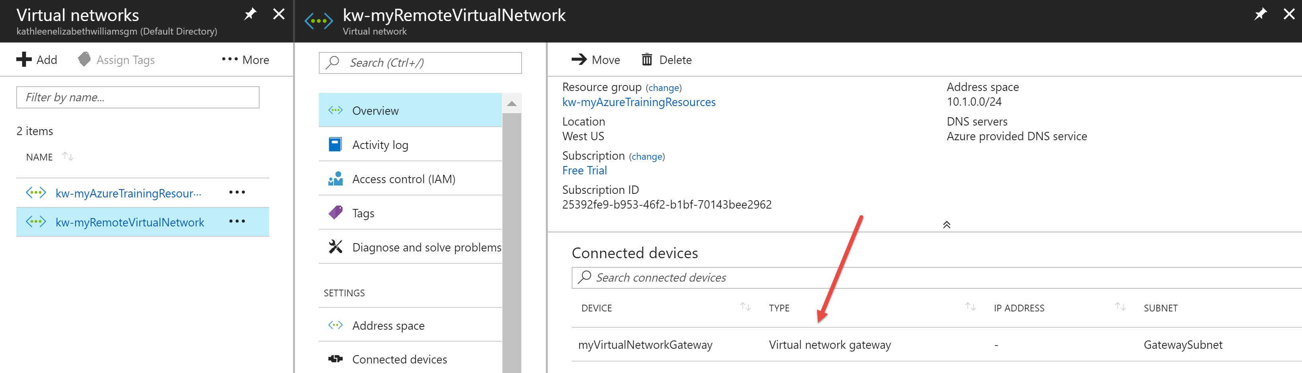The width and height of the screenshot is (1302, 373).
Task: Click the Access control people icon
Action: (x=336, y=179)
